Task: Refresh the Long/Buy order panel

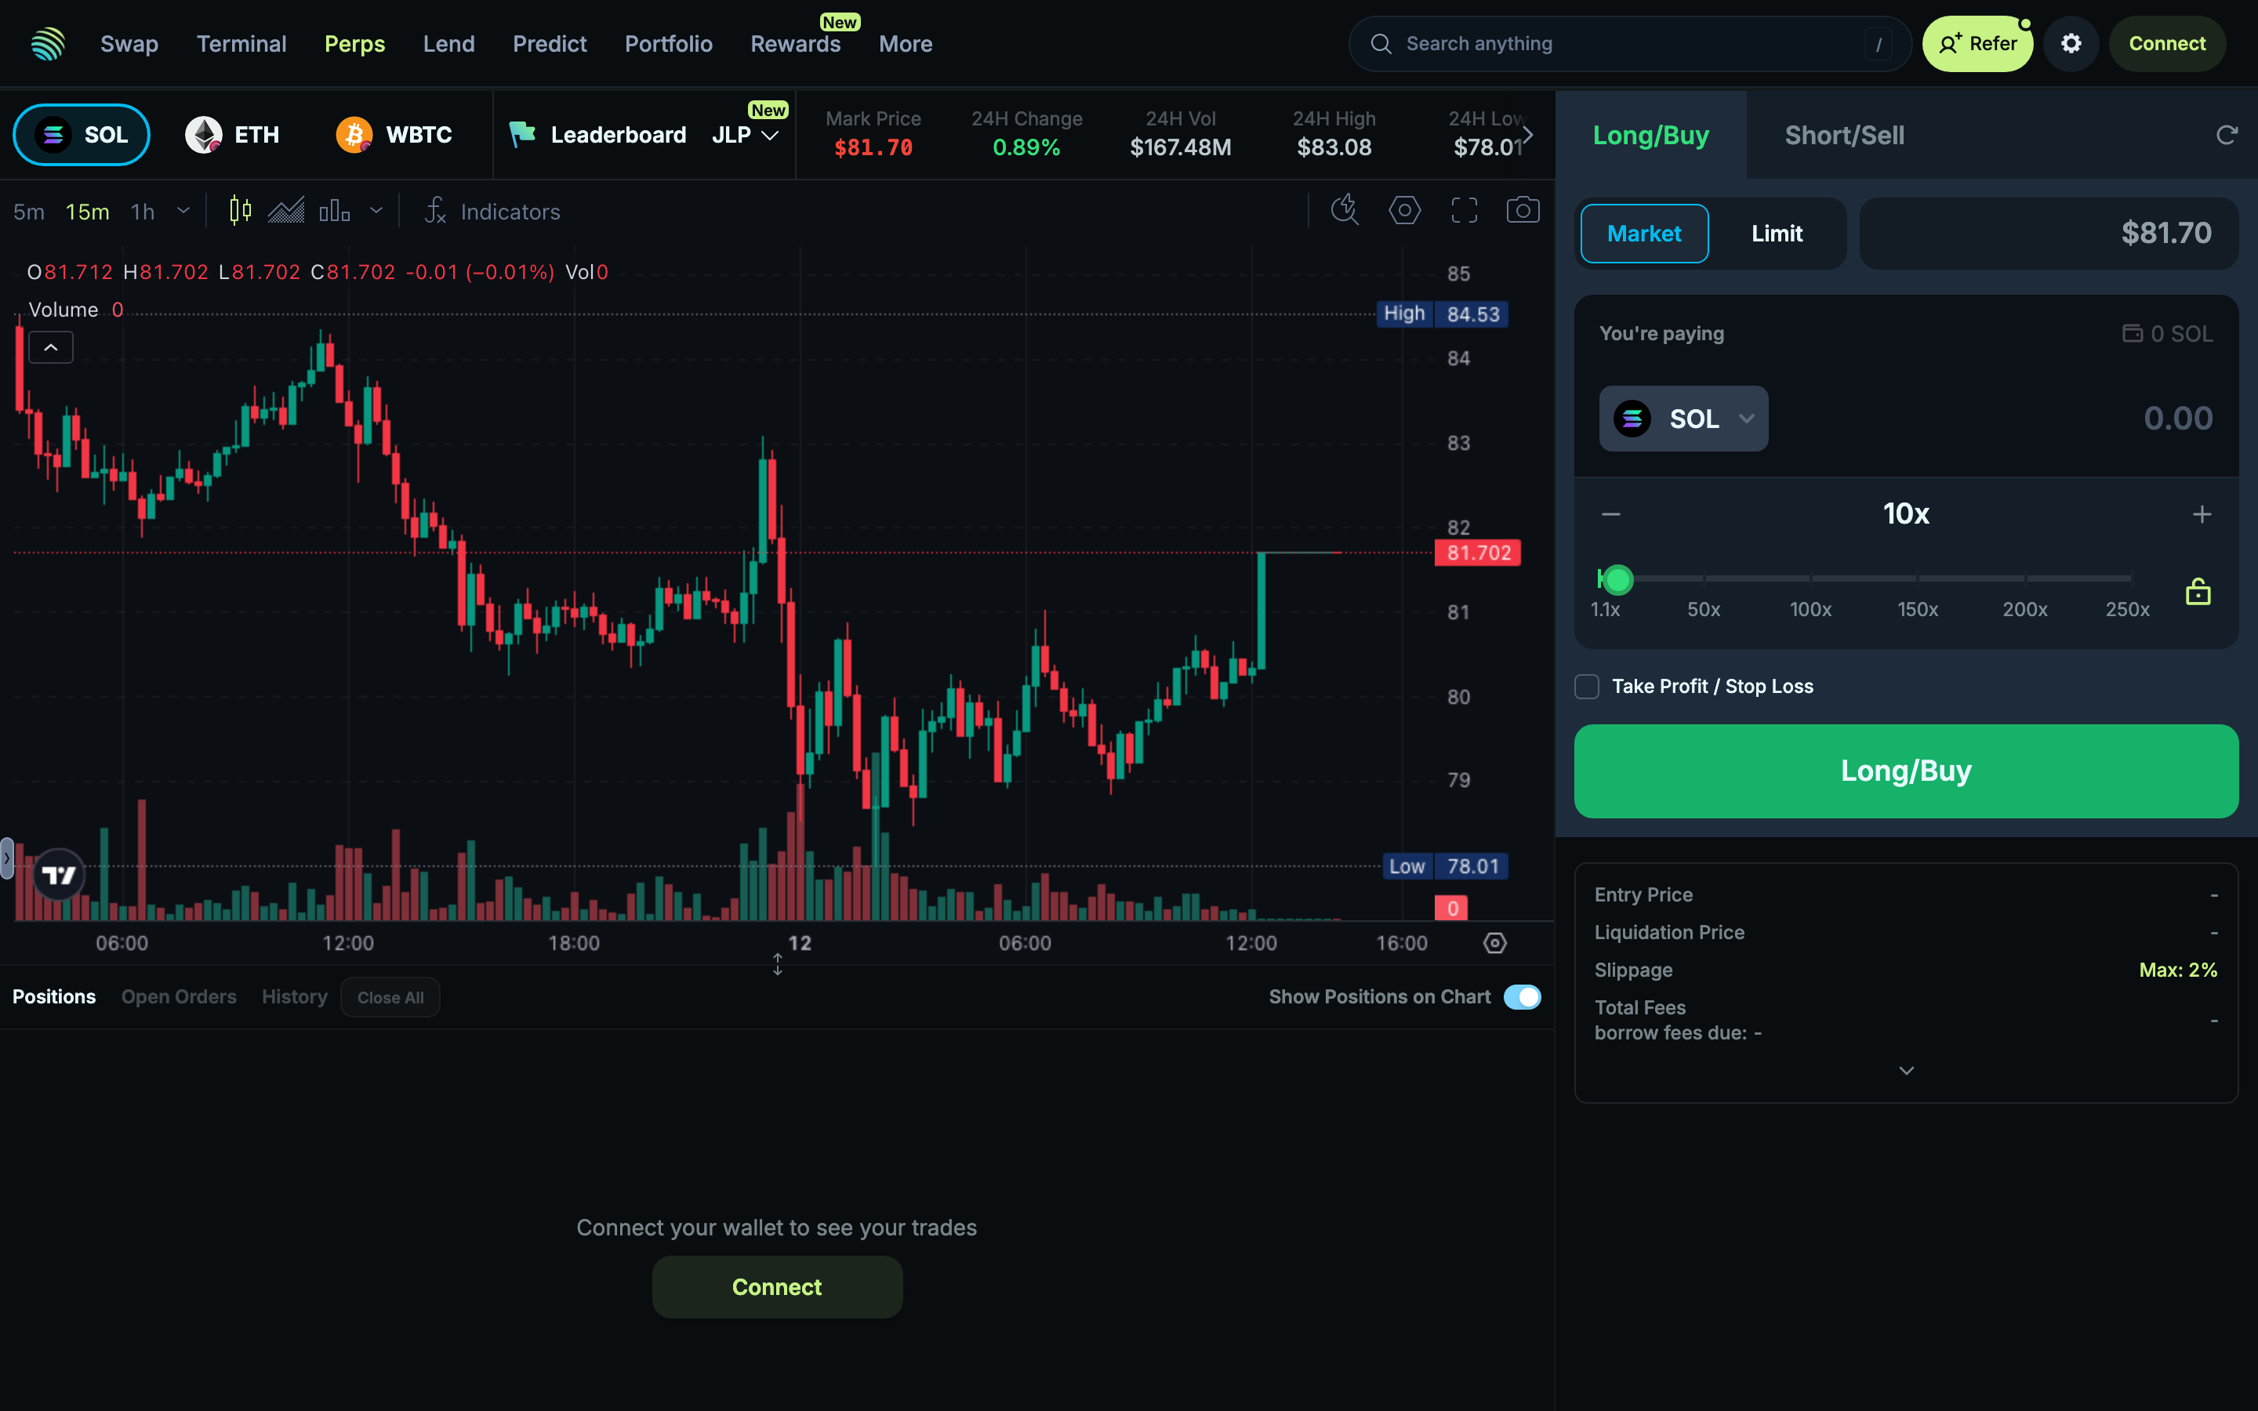Action: tap(2228, 134)
